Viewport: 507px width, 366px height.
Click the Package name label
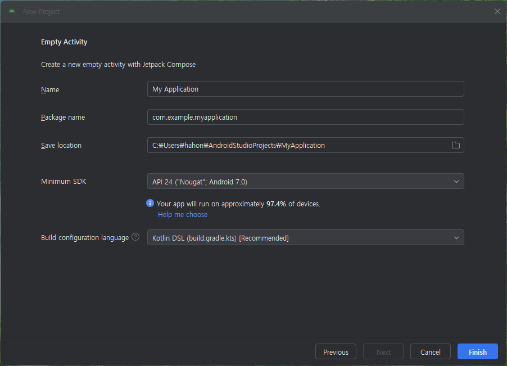point(63,118)
